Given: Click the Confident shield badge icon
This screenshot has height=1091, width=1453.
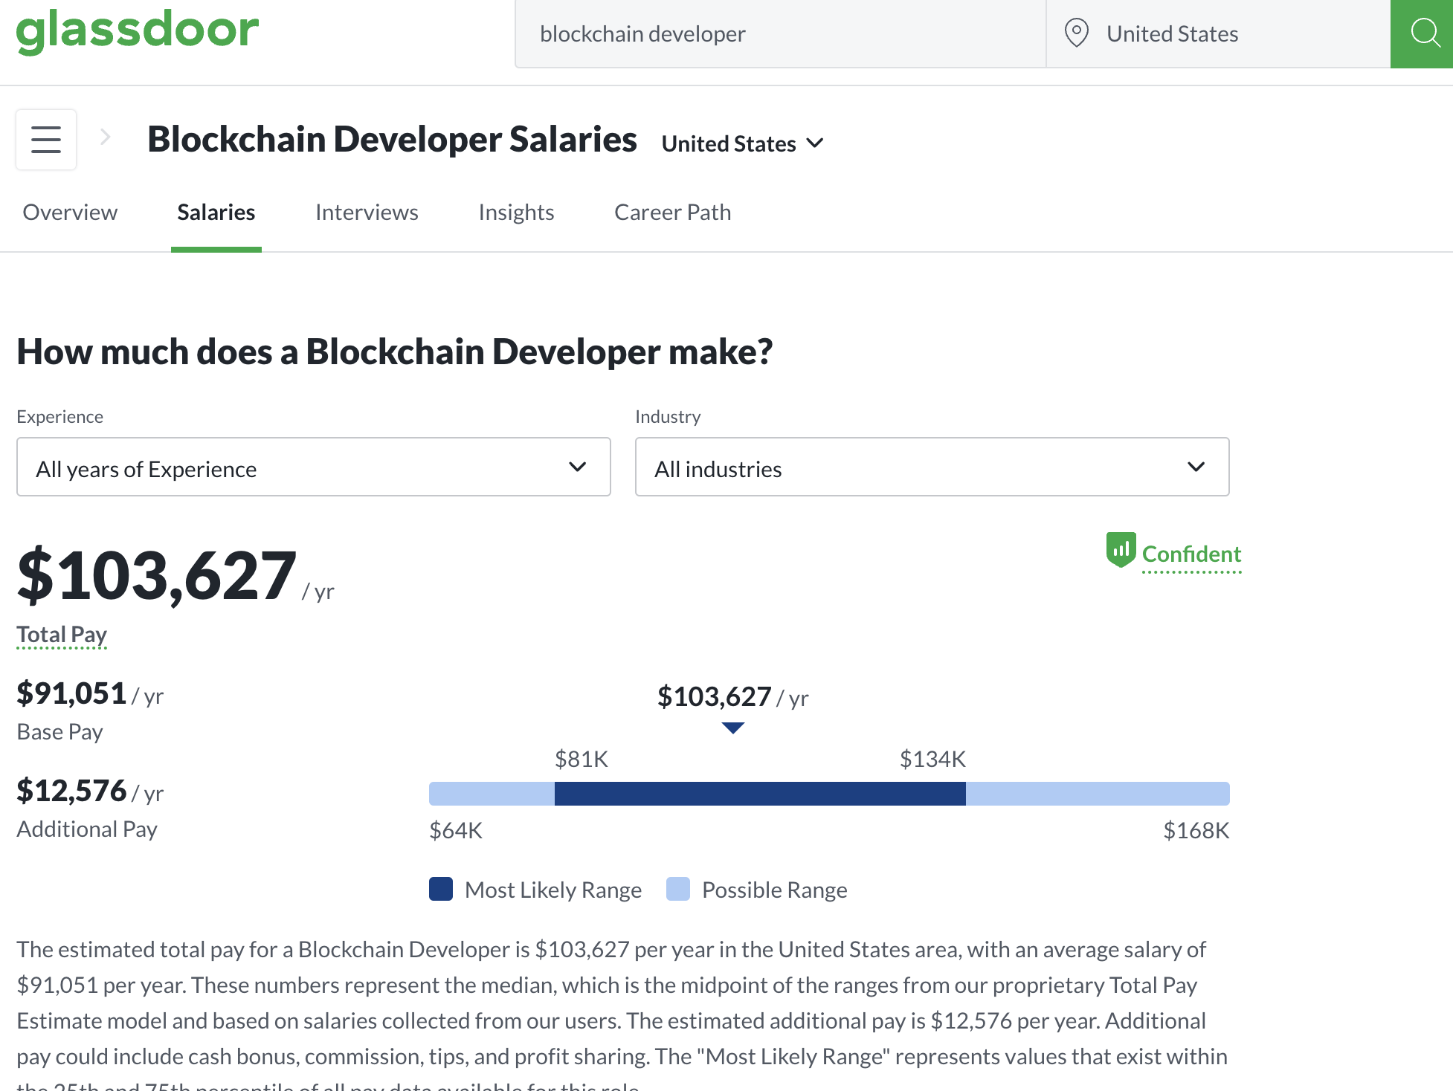Looking at the screenshot, I should pos(1121,550).
